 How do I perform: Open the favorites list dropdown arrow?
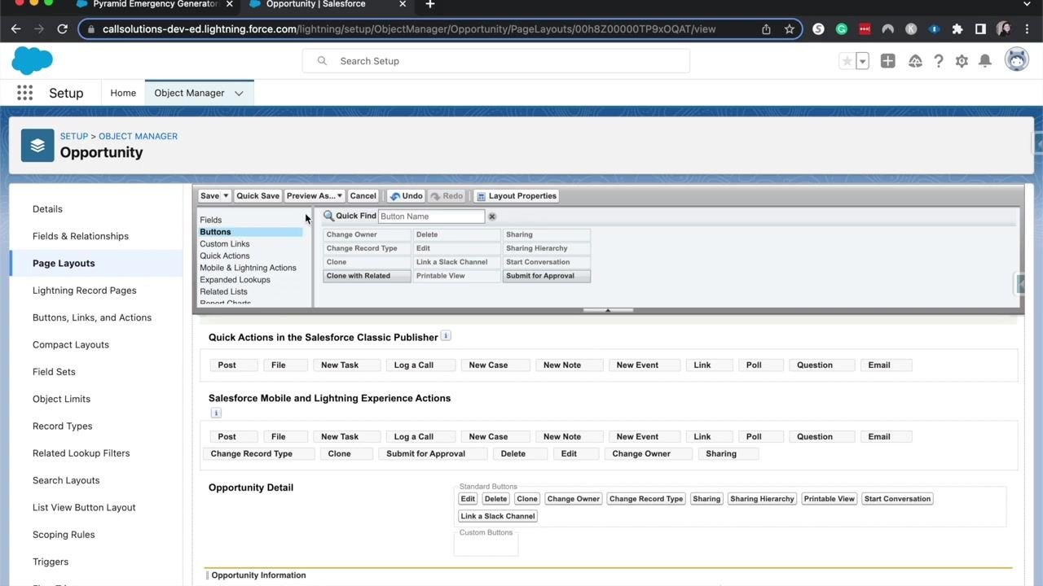tap(862, 61)
